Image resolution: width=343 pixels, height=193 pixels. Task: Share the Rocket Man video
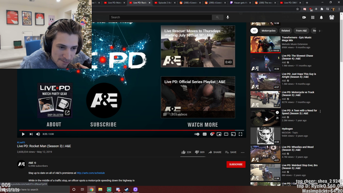[215, 152]
